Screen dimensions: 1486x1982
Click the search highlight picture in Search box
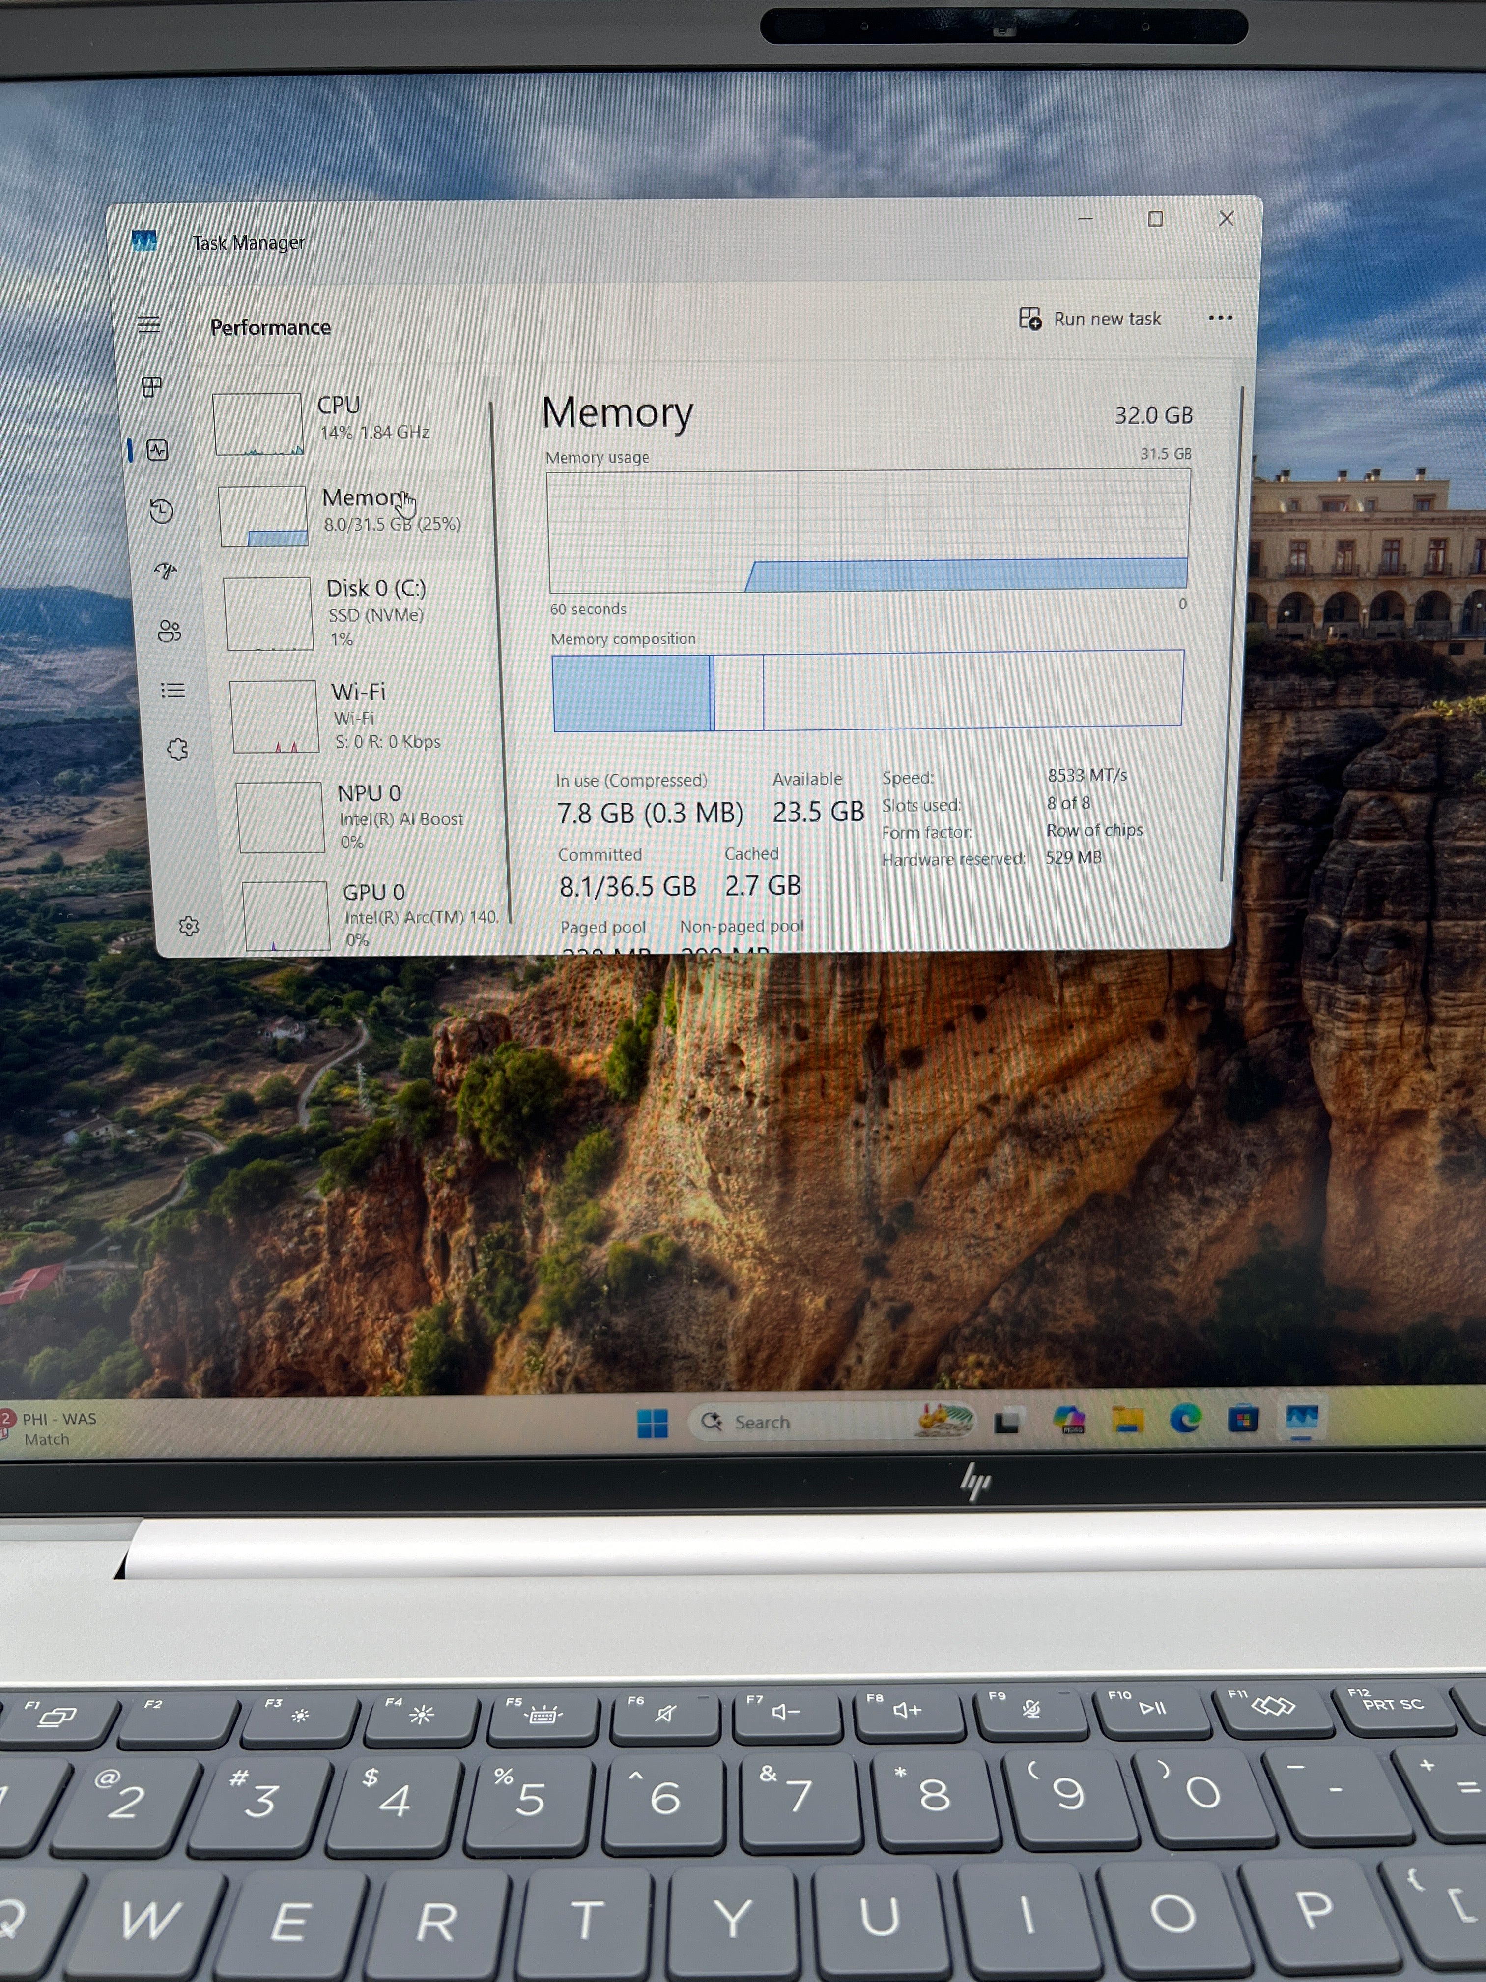coord(944,1420)
